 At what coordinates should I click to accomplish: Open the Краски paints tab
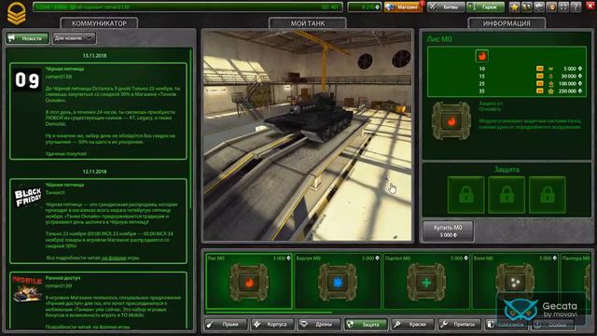(412, 324)
